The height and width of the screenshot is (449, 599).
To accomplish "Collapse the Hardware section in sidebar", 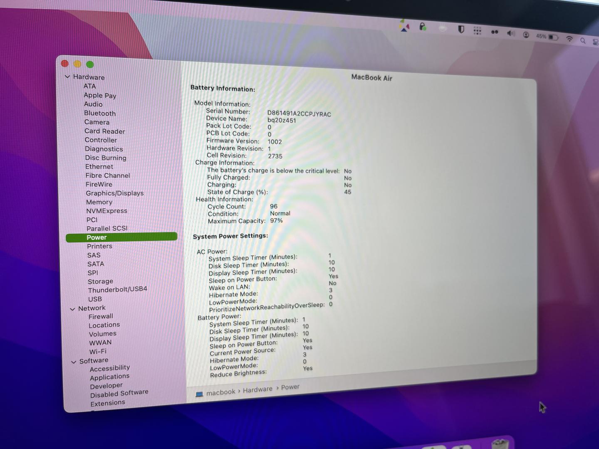I will tap(67, 77).
